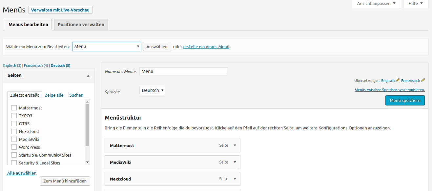Image resolution: width=432 pixels, height=191 pixels.
Task: Check the Nextcloud page checkbox
Action: [x=14, y=131]
